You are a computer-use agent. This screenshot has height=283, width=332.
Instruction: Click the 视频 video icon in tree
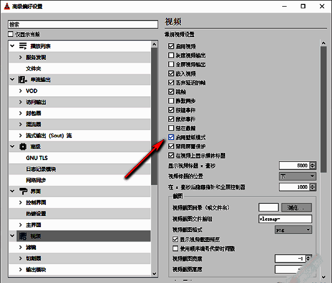pos(23,236)
